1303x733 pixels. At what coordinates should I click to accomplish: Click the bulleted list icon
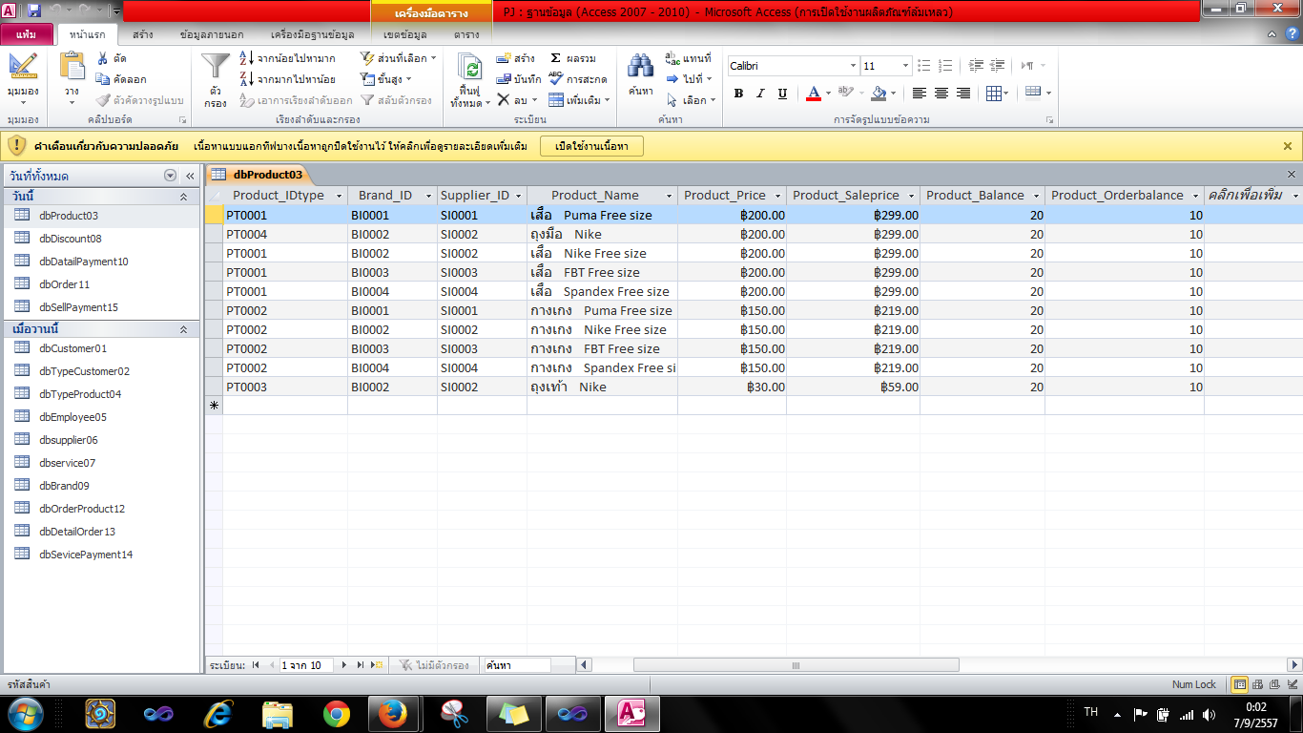[x=923, y=66]
